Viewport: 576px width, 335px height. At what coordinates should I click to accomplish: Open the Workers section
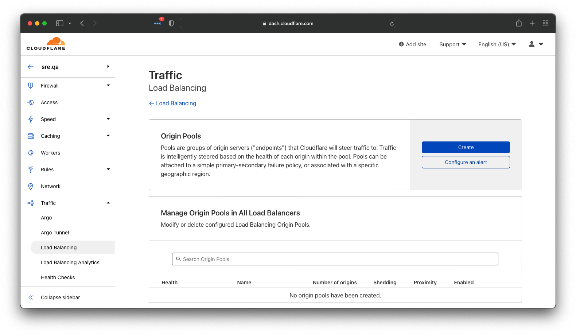pos(51,153)
